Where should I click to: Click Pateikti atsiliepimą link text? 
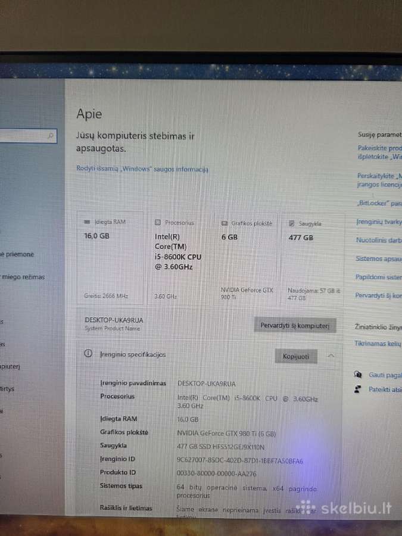click(385, 389)
